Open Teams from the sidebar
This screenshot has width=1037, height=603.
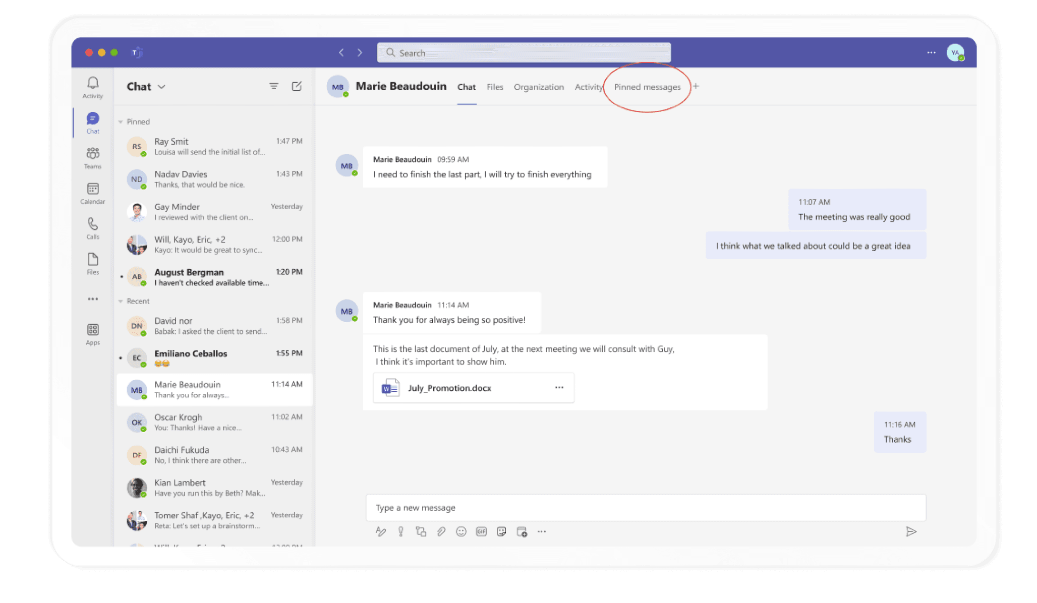click(x=93, y=158)
